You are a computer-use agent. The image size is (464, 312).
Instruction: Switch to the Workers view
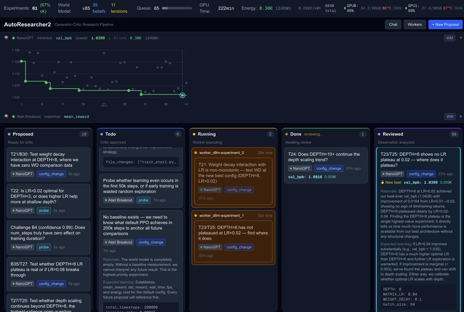pos(415,24)
